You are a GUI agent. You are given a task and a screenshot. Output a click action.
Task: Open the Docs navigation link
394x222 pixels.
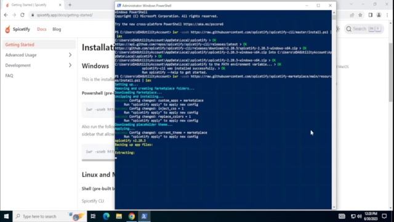tap(42, 29)
